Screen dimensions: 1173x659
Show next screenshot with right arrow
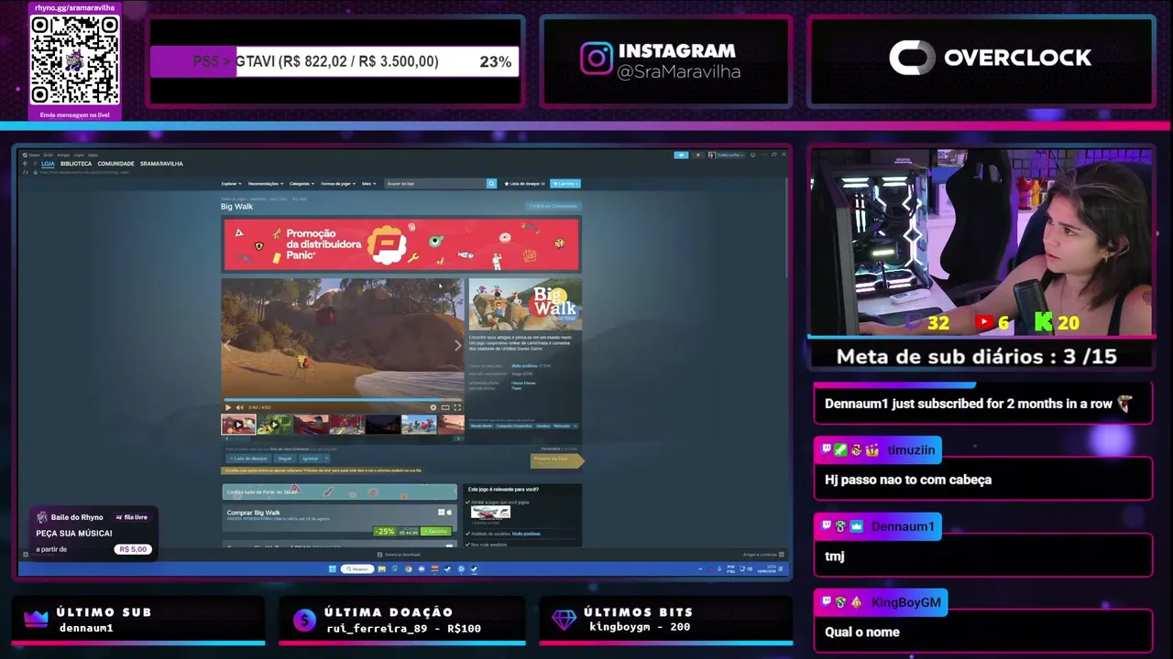[458, 345]
